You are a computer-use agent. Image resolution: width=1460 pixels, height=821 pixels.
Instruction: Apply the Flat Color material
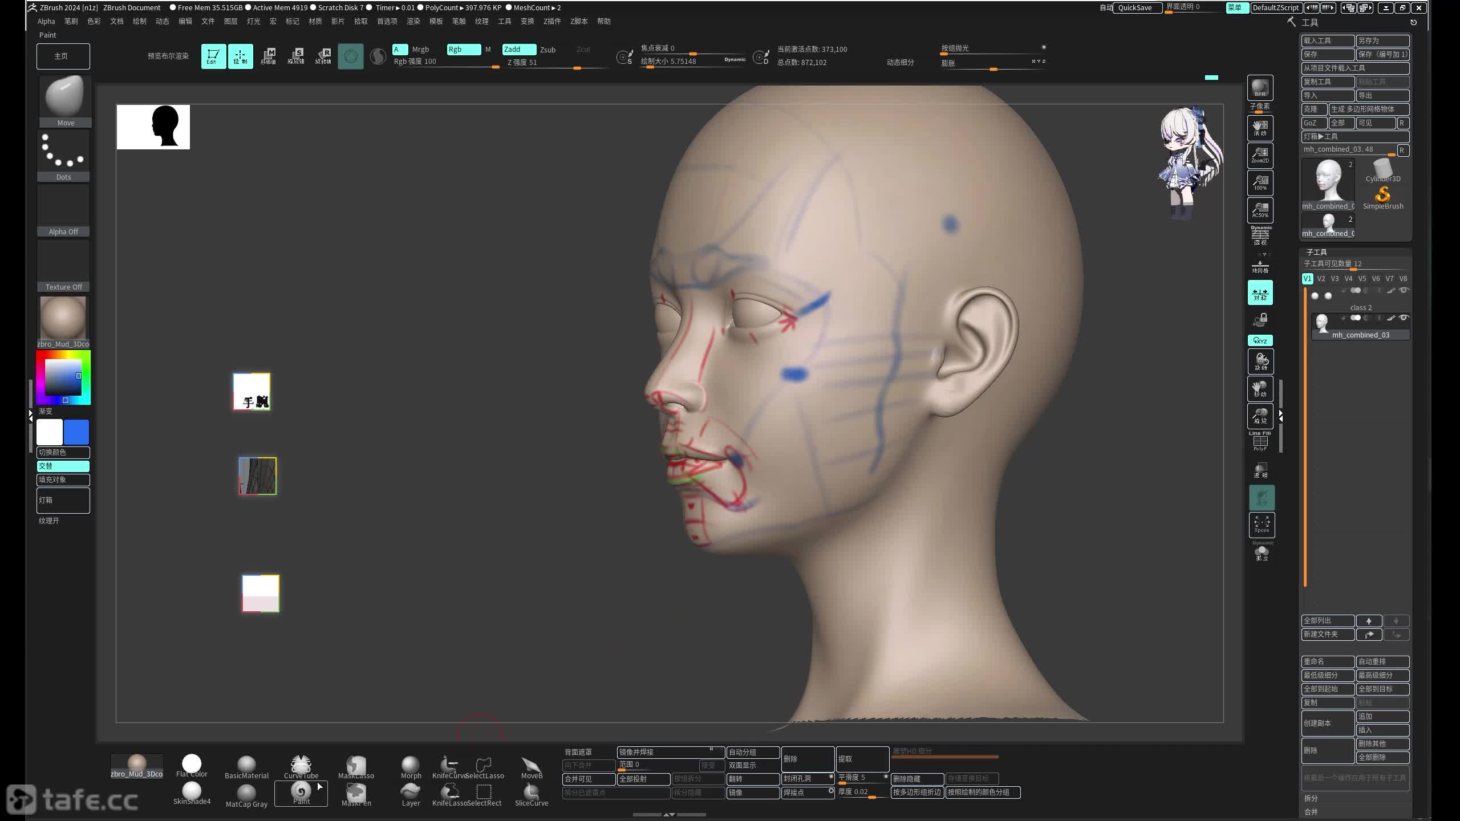[192, 766]
